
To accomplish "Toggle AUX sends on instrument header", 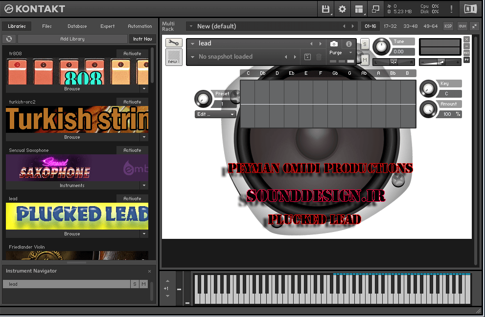I will 467,53.
